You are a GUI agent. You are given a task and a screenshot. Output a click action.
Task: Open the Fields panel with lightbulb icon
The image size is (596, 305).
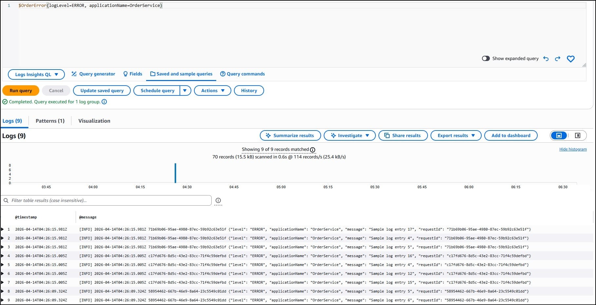pos(133,74)
